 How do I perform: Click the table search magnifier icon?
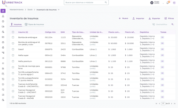pos(172,24)
